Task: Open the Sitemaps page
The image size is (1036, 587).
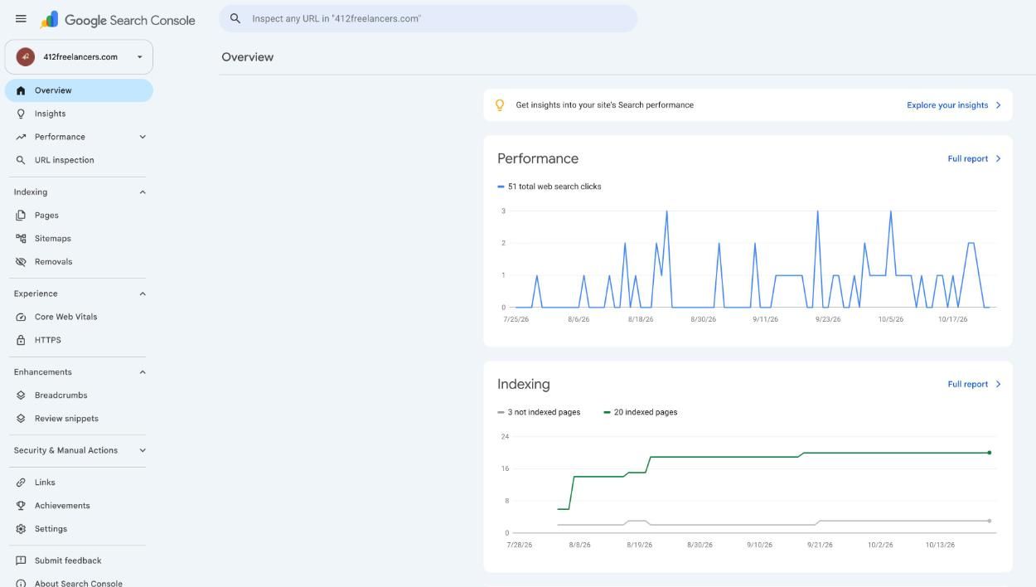Action: click(79, 239)
